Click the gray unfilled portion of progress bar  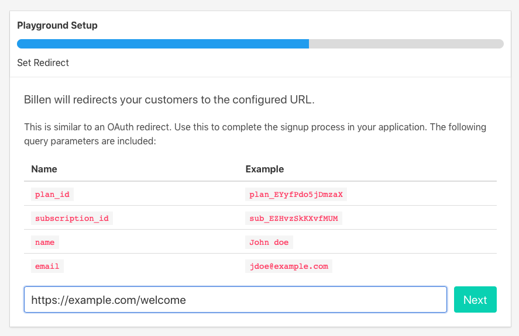point(406,44)
